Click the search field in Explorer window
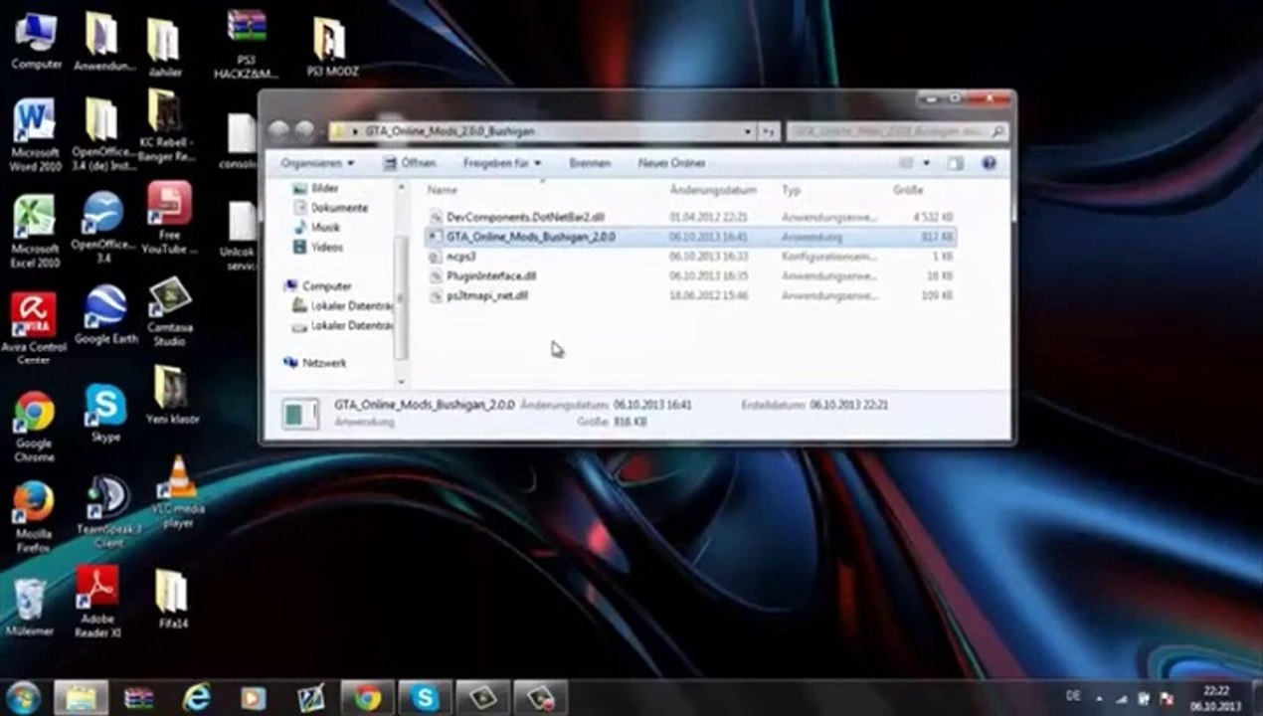 click(x=890, y=131)
